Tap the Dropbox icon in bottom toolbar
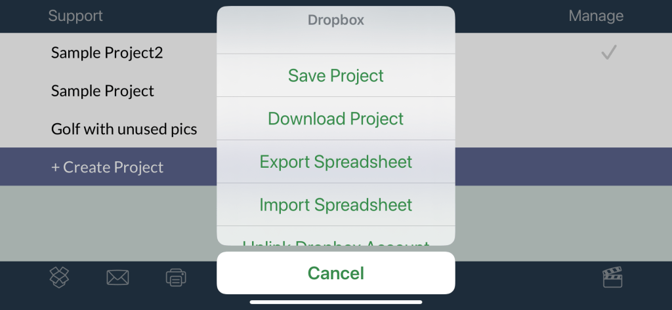The image size is (672, 310). [x=60, y=277]
